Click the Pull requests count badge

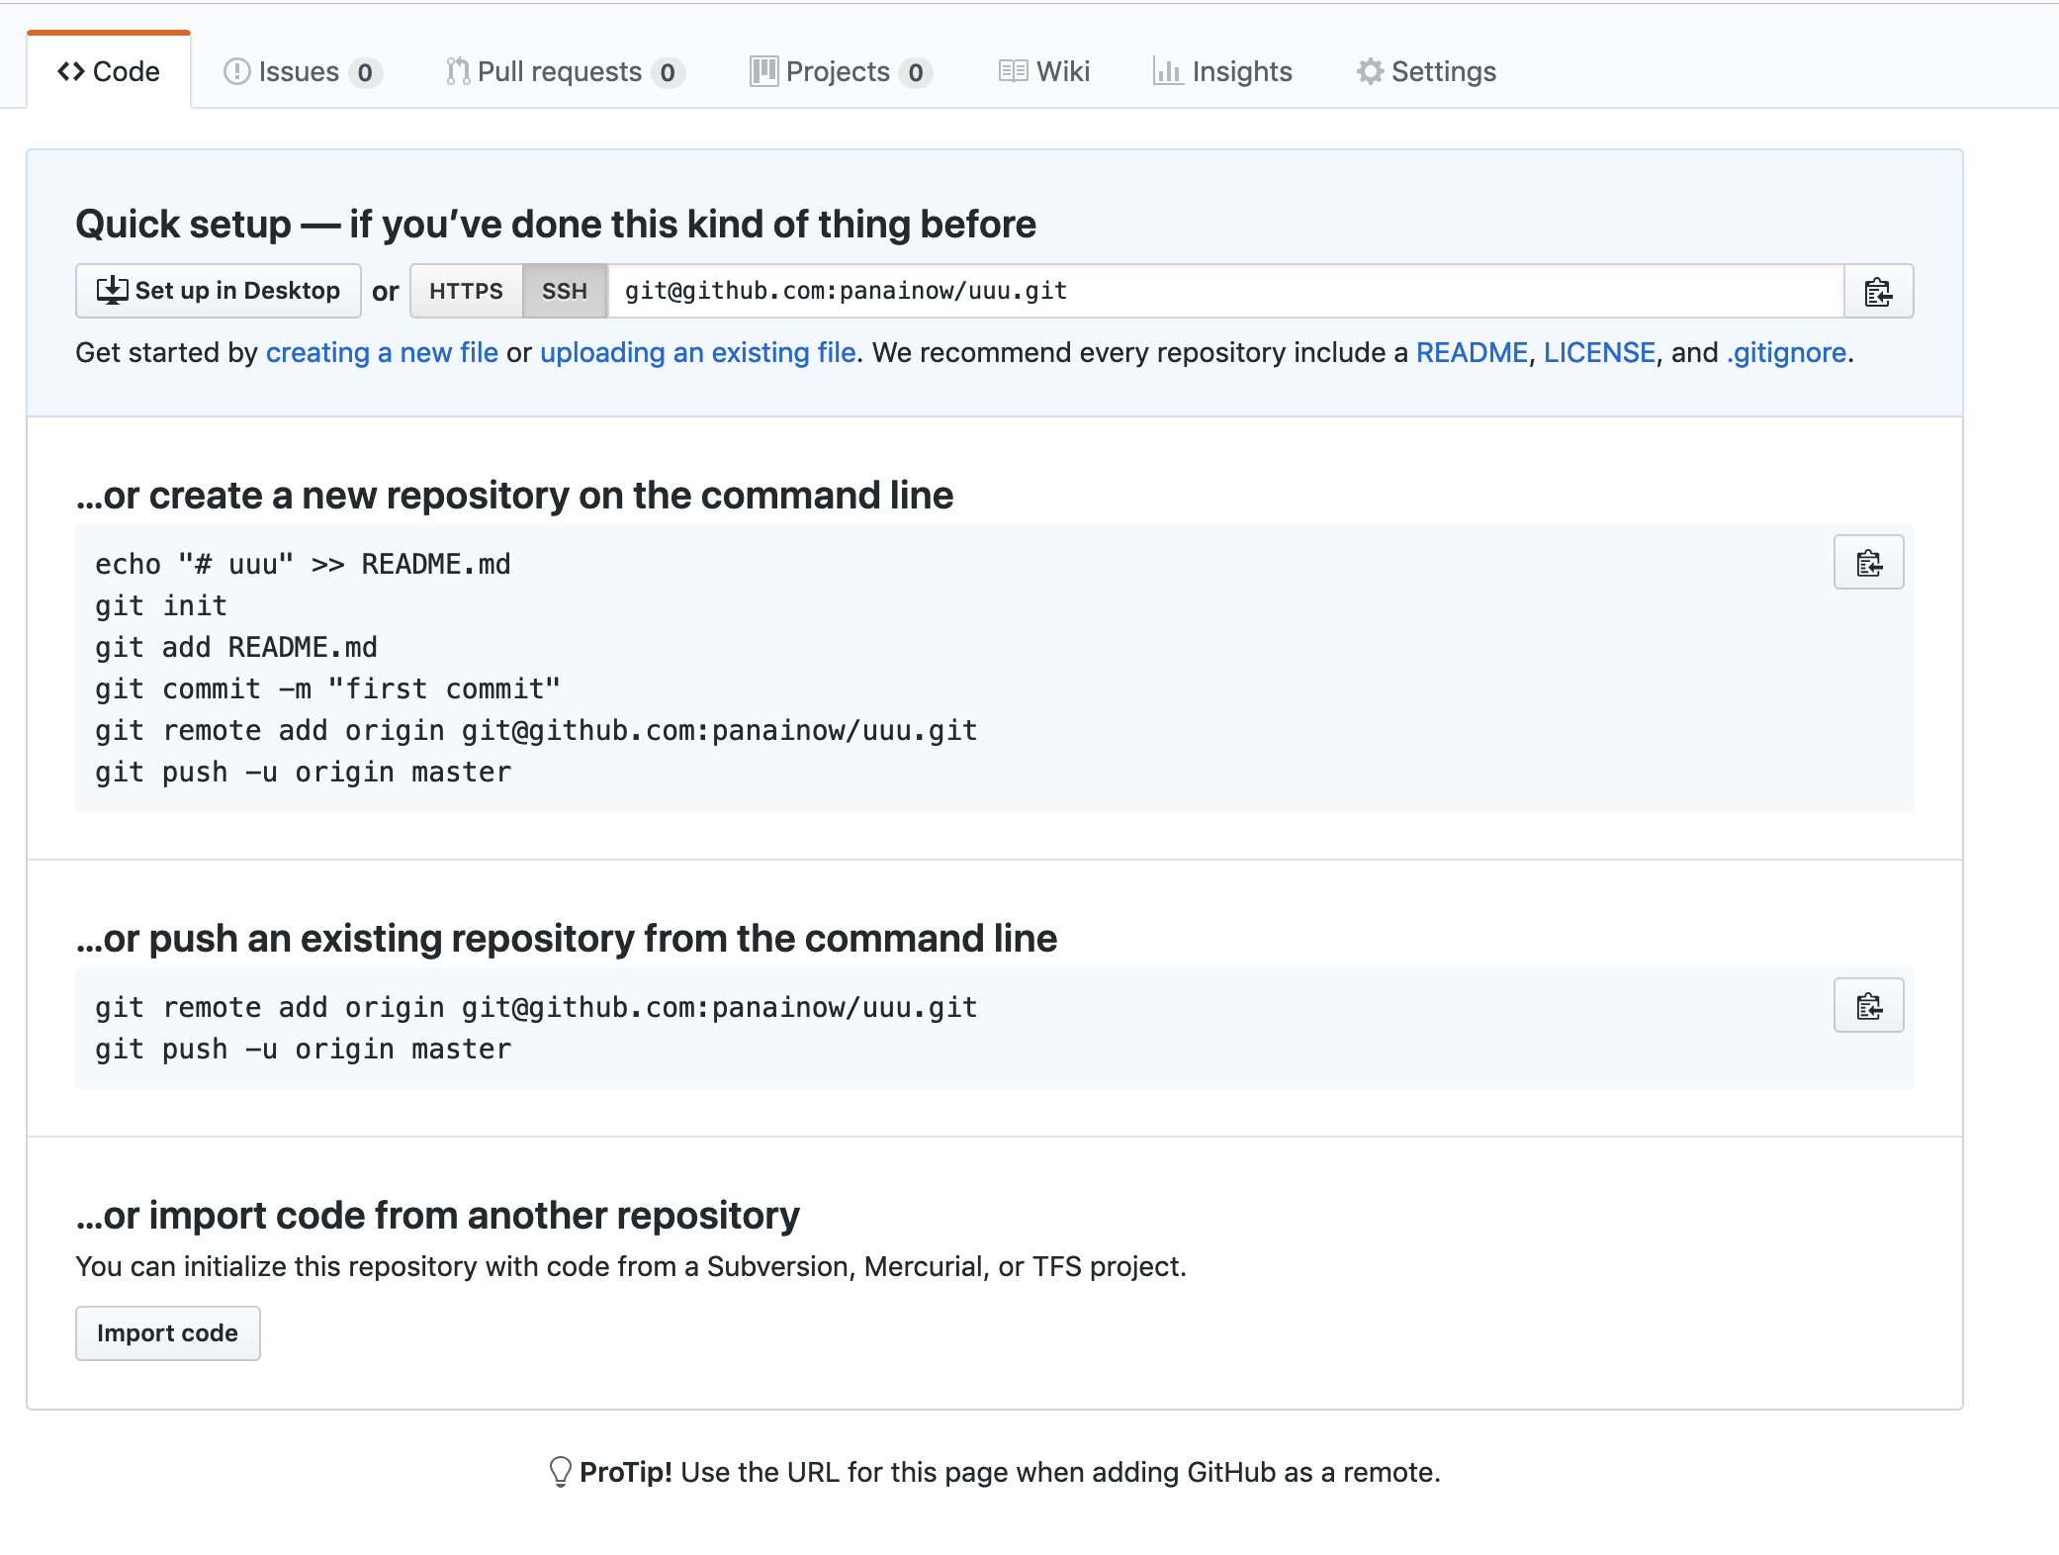click(x=668, y=72)
